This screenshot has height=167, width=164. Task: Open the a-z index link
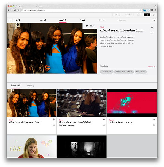[128, 15]
